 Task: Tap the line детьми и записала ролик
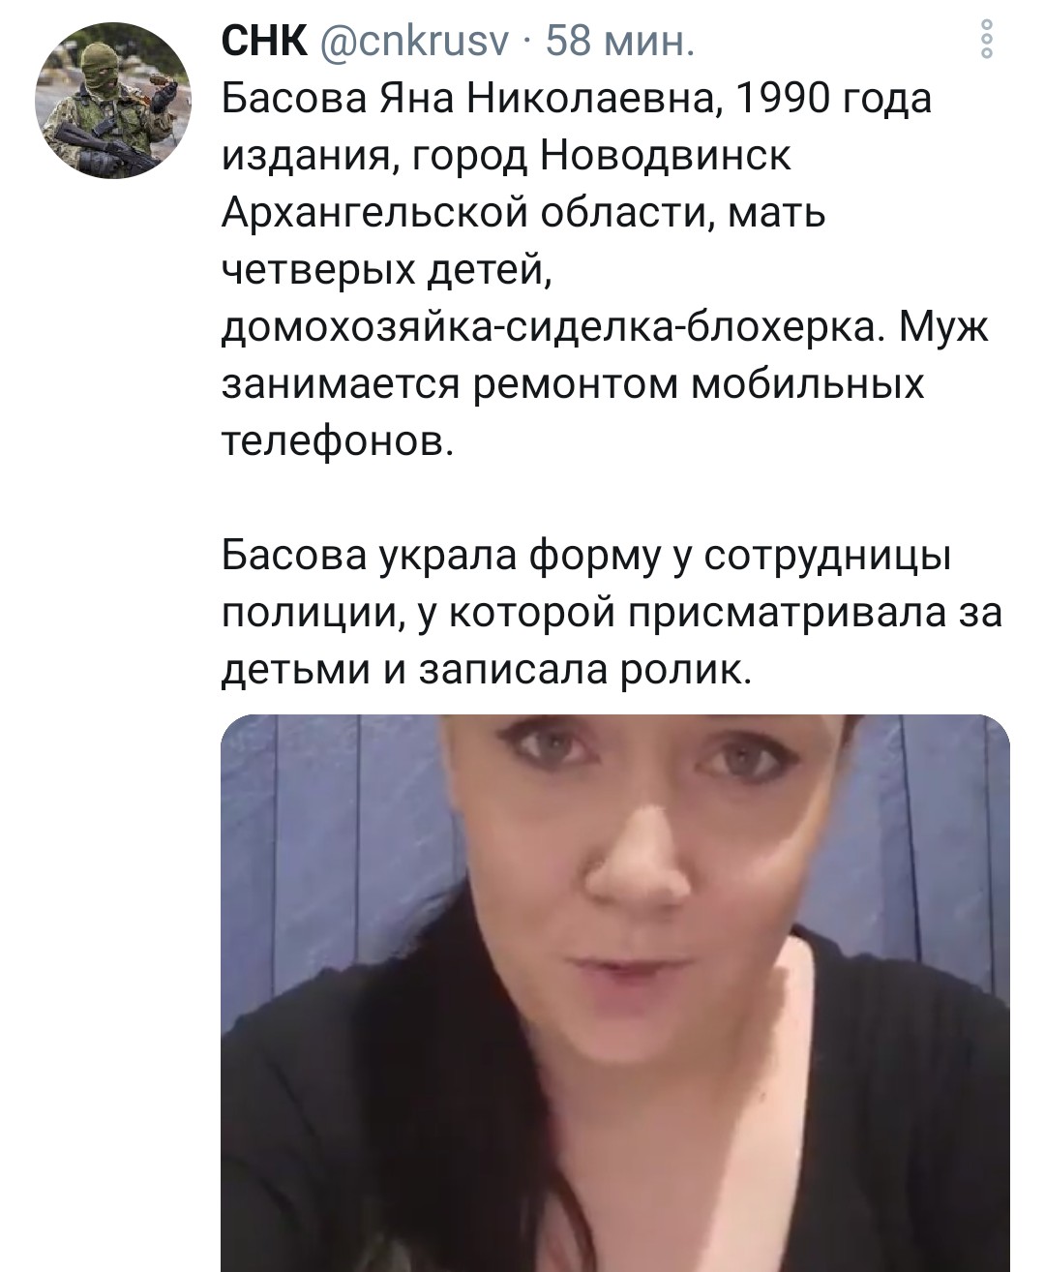(486, 672)
